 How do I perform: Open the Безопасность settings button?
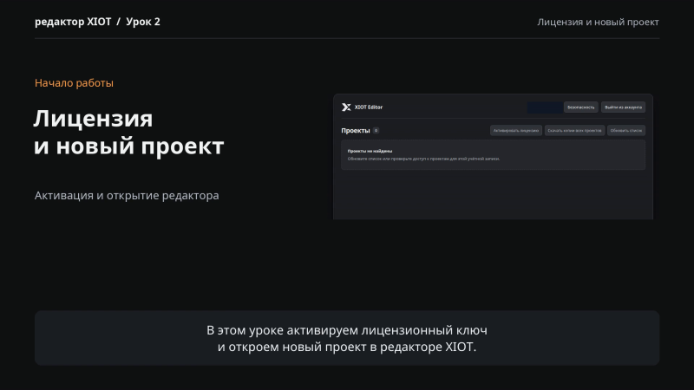click(x=580, y=107)
